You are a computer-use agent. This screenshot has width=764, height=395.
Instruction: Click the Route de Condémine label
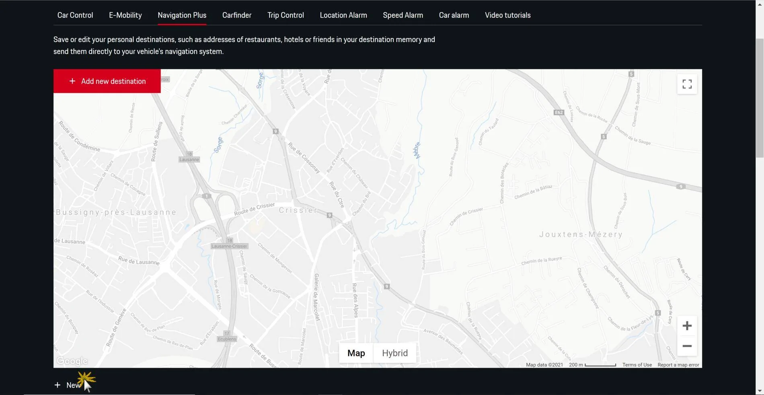click(x=80, y=136)
